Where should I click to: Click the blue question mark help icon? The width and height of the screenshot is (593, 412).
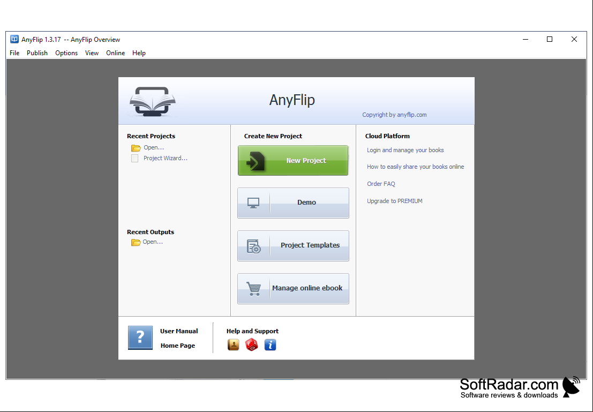(140, 338)
